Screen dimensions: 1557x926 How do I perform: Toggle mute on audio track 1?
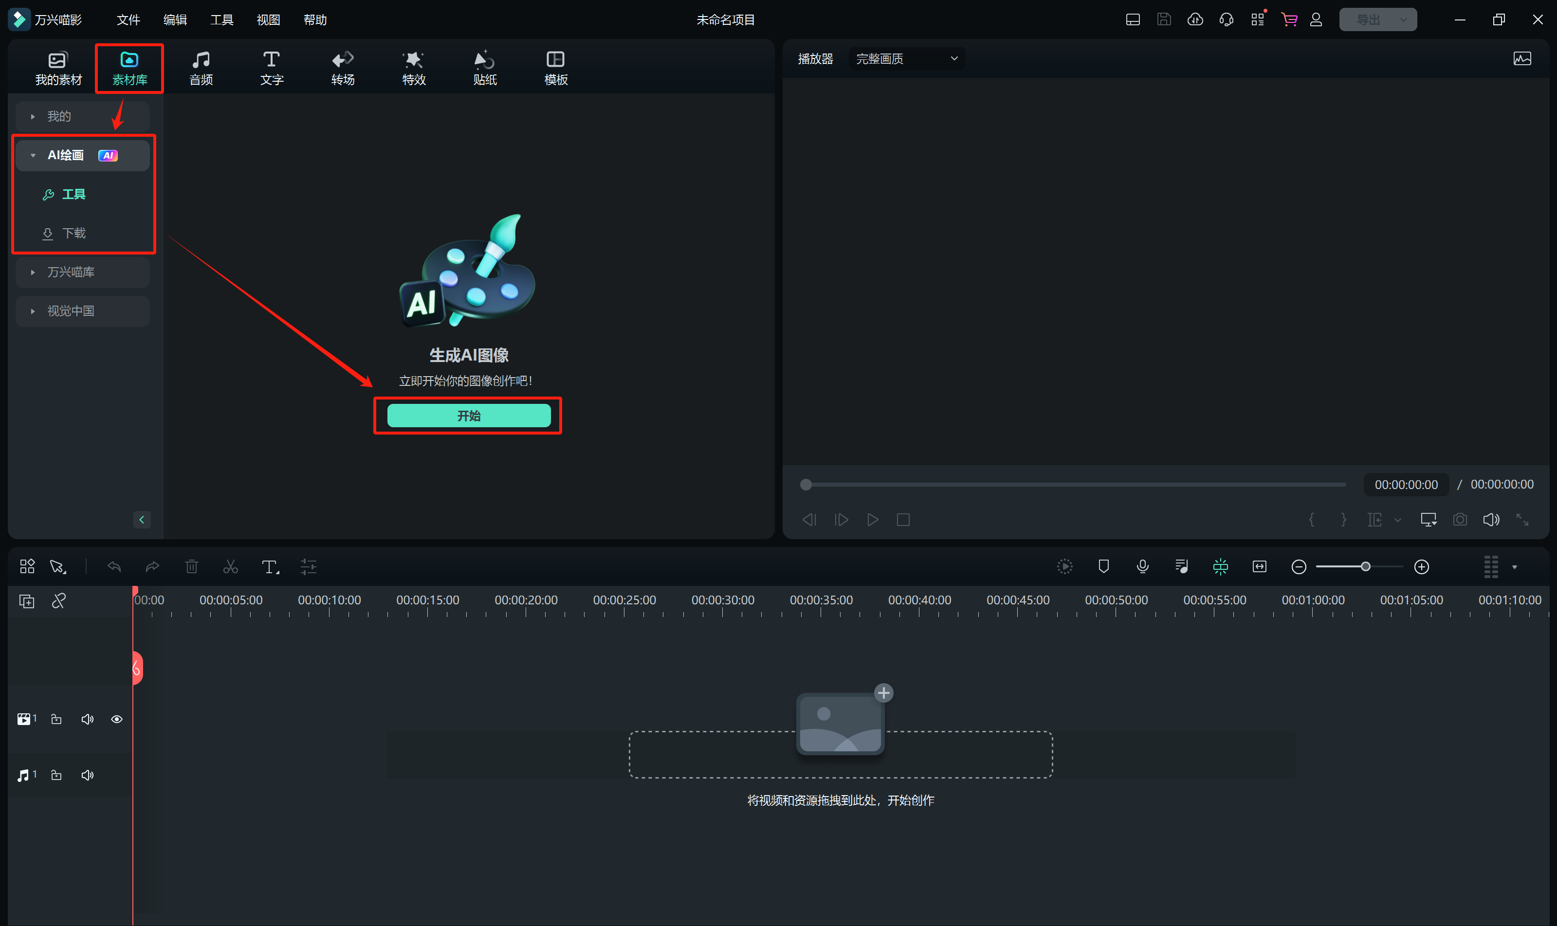[87, 775]
